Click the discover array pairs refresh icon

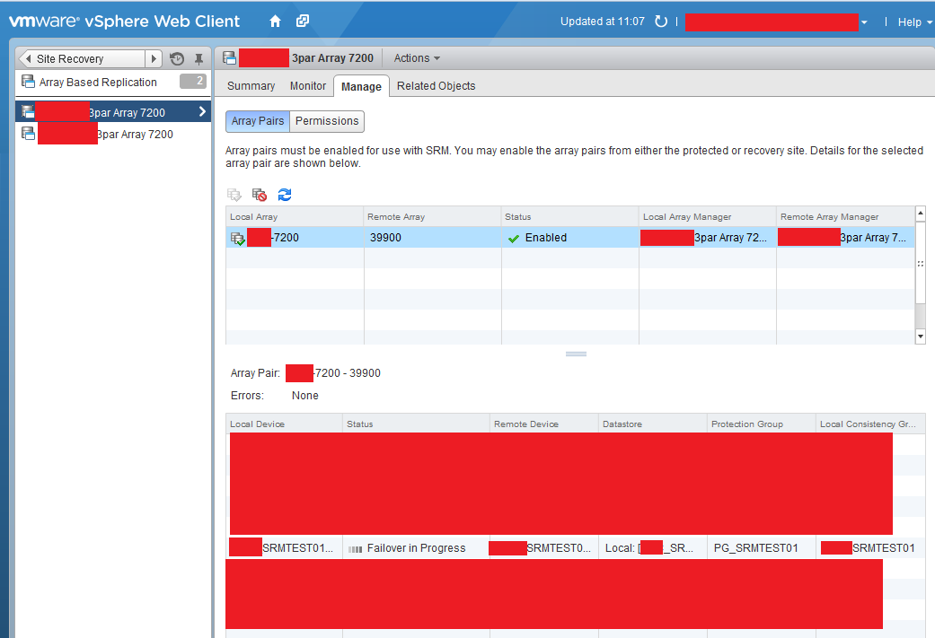(285, 195)
